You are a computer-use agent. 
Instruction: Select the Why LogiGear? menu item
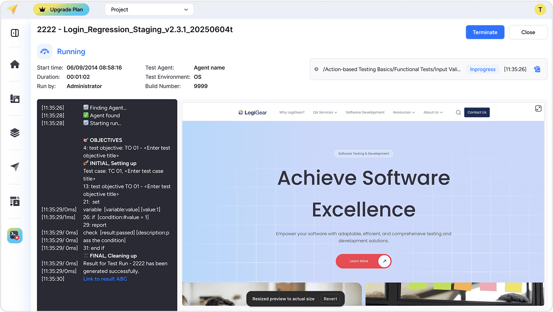click(x=292, y=112)
